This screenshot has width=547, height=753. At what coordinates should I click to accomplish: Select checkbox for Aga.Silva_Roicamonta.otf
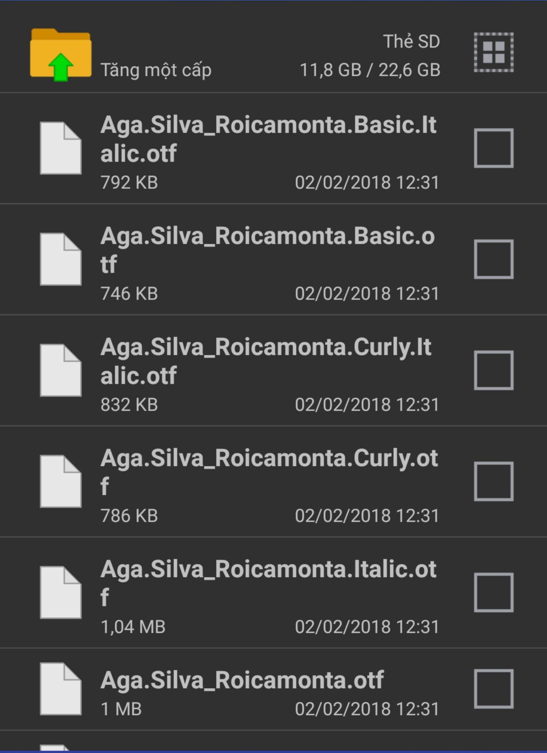(493, 689)
